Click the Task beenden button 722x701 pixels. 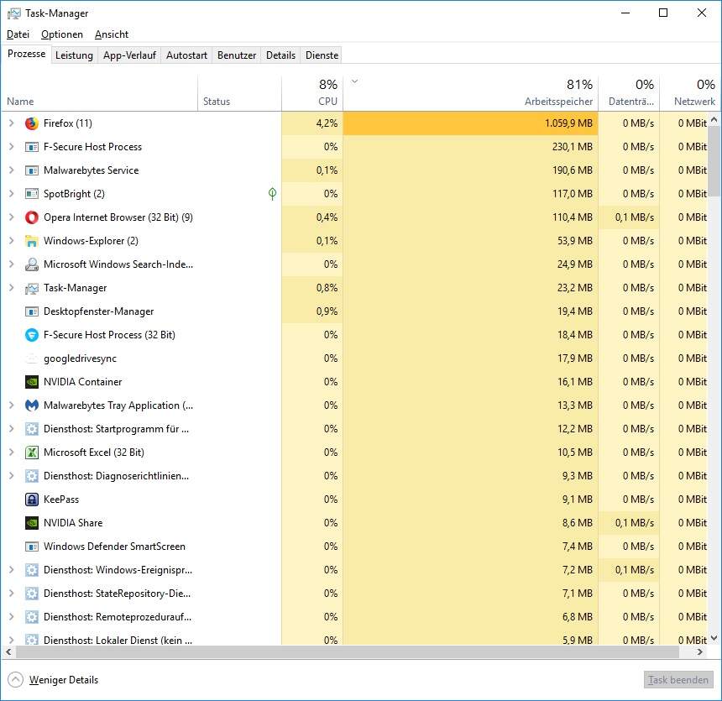pos(678,679)
